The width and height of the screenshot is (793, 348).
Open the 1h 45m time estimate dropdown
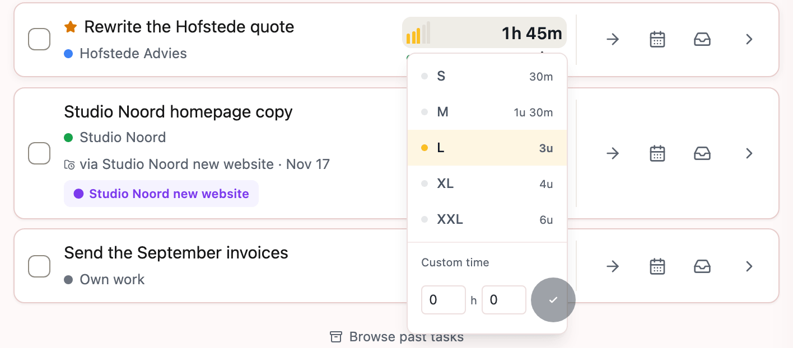pos(484,33)
